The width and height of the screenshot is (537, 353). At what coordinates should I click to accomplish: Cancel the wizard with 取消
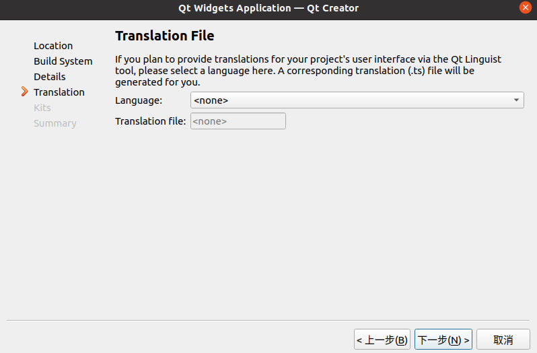click(503, 340)
